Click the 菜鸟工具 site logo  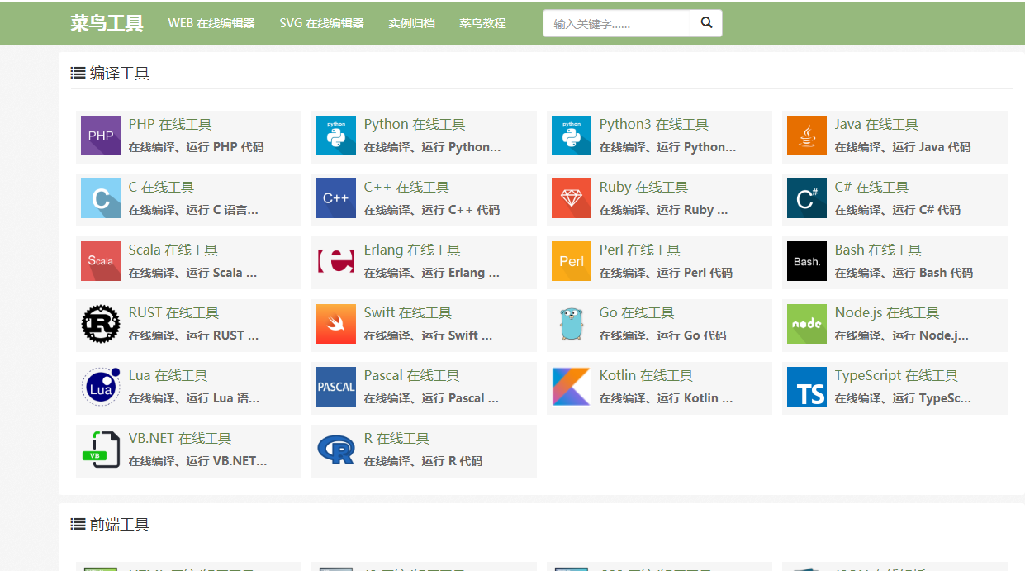coord(107,23)
